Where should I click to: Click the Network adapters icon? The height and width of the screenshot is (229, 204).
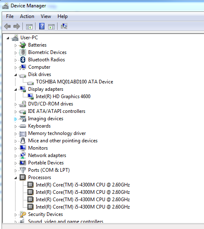pos(23,155)
